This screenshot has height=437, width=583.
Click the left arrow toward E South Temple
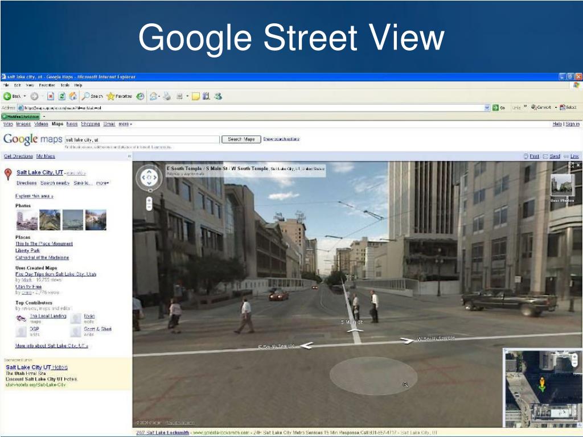(306, 345)
